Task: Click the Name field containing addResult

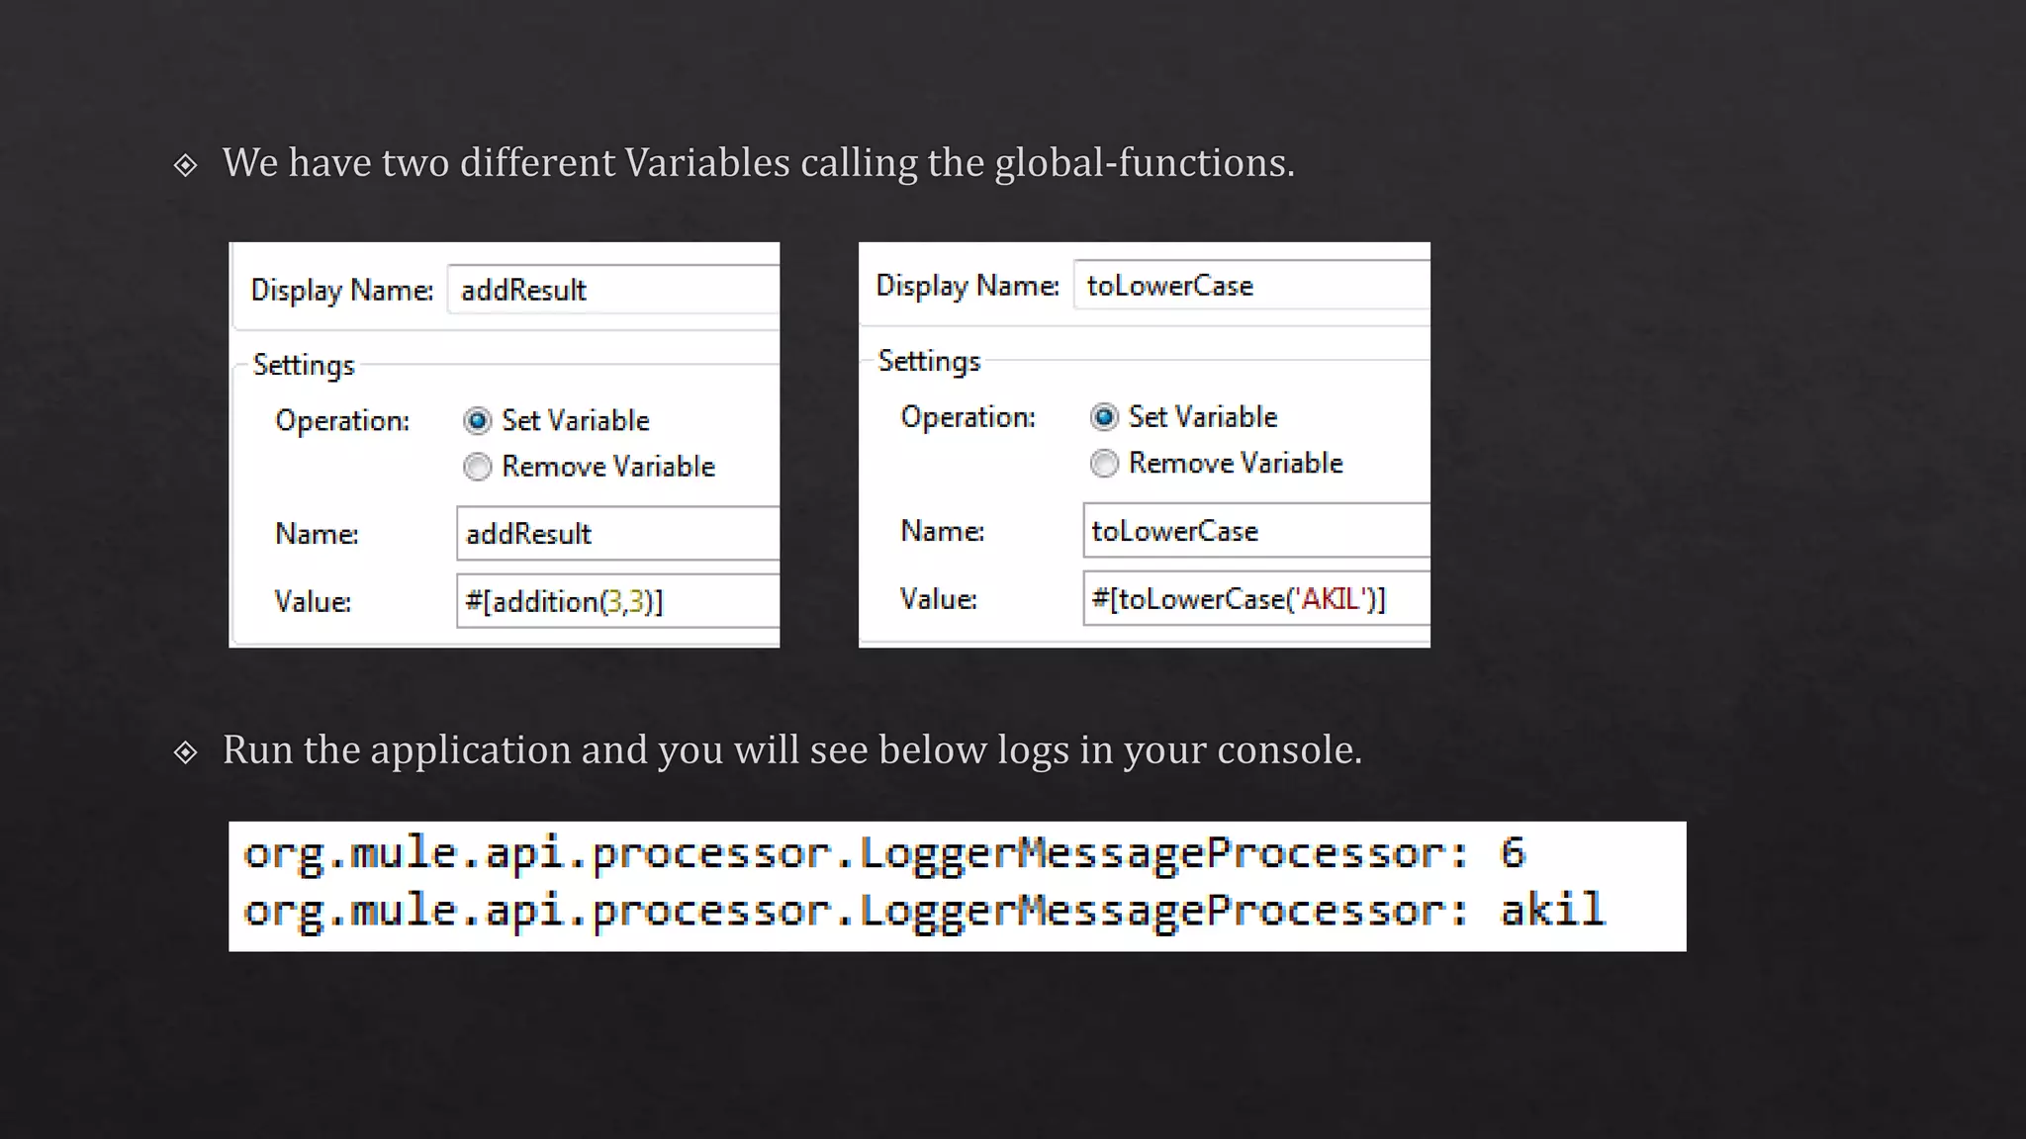Action: pyautogui.click(x=617, y=534)
